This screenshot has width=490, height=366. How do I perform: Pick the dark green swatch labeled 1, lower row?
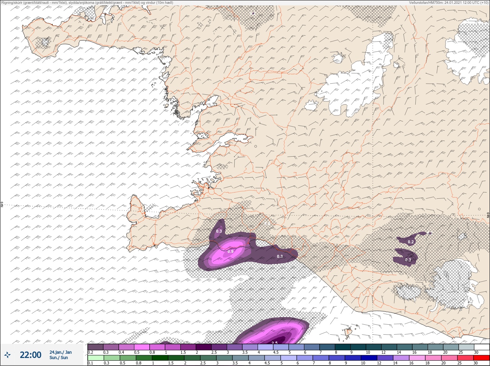[x=160, y=358]
